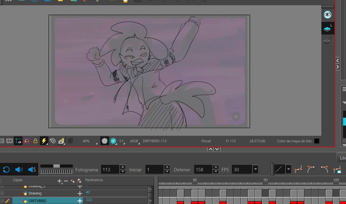This screenshot has height=204, width=346.
Task: Open the 1:1 resolution dropdown
Action: (122, 141)
